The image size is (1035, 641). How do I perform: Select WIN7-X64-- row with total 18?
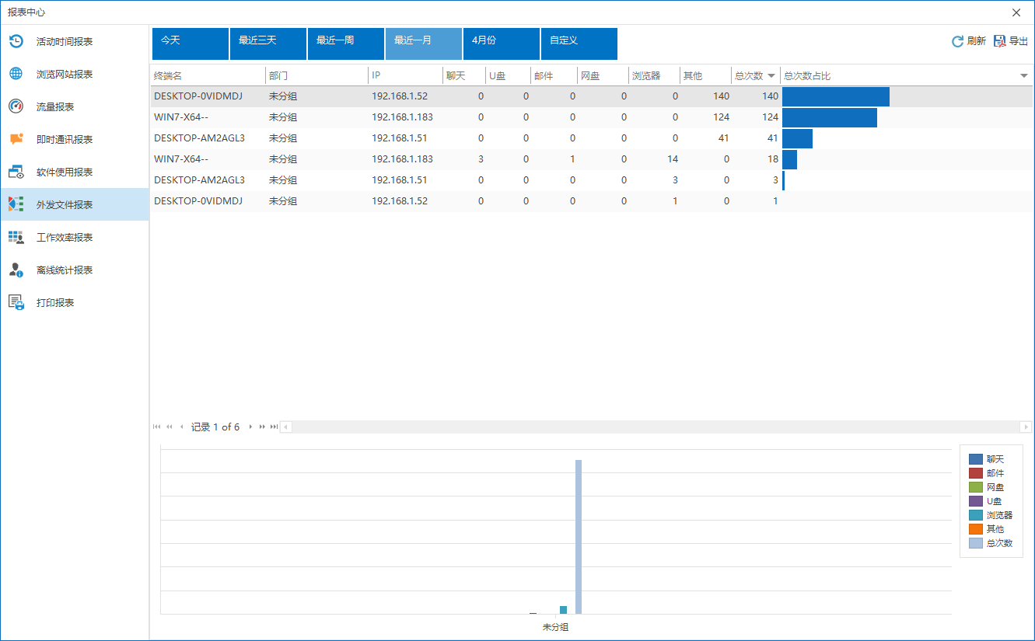592,159
